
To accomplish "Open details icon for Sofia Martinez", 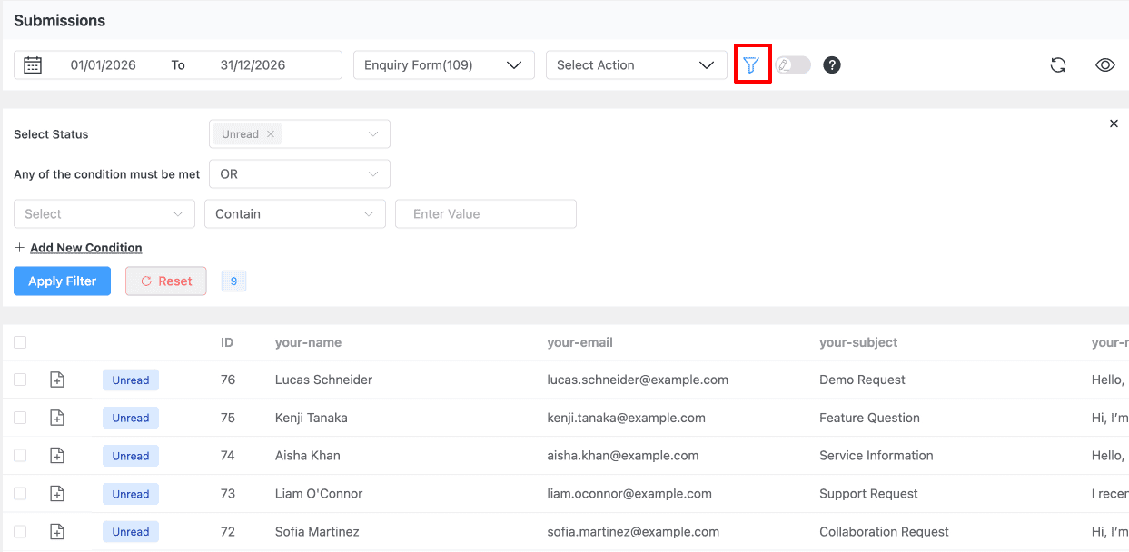I will [57, 532].
